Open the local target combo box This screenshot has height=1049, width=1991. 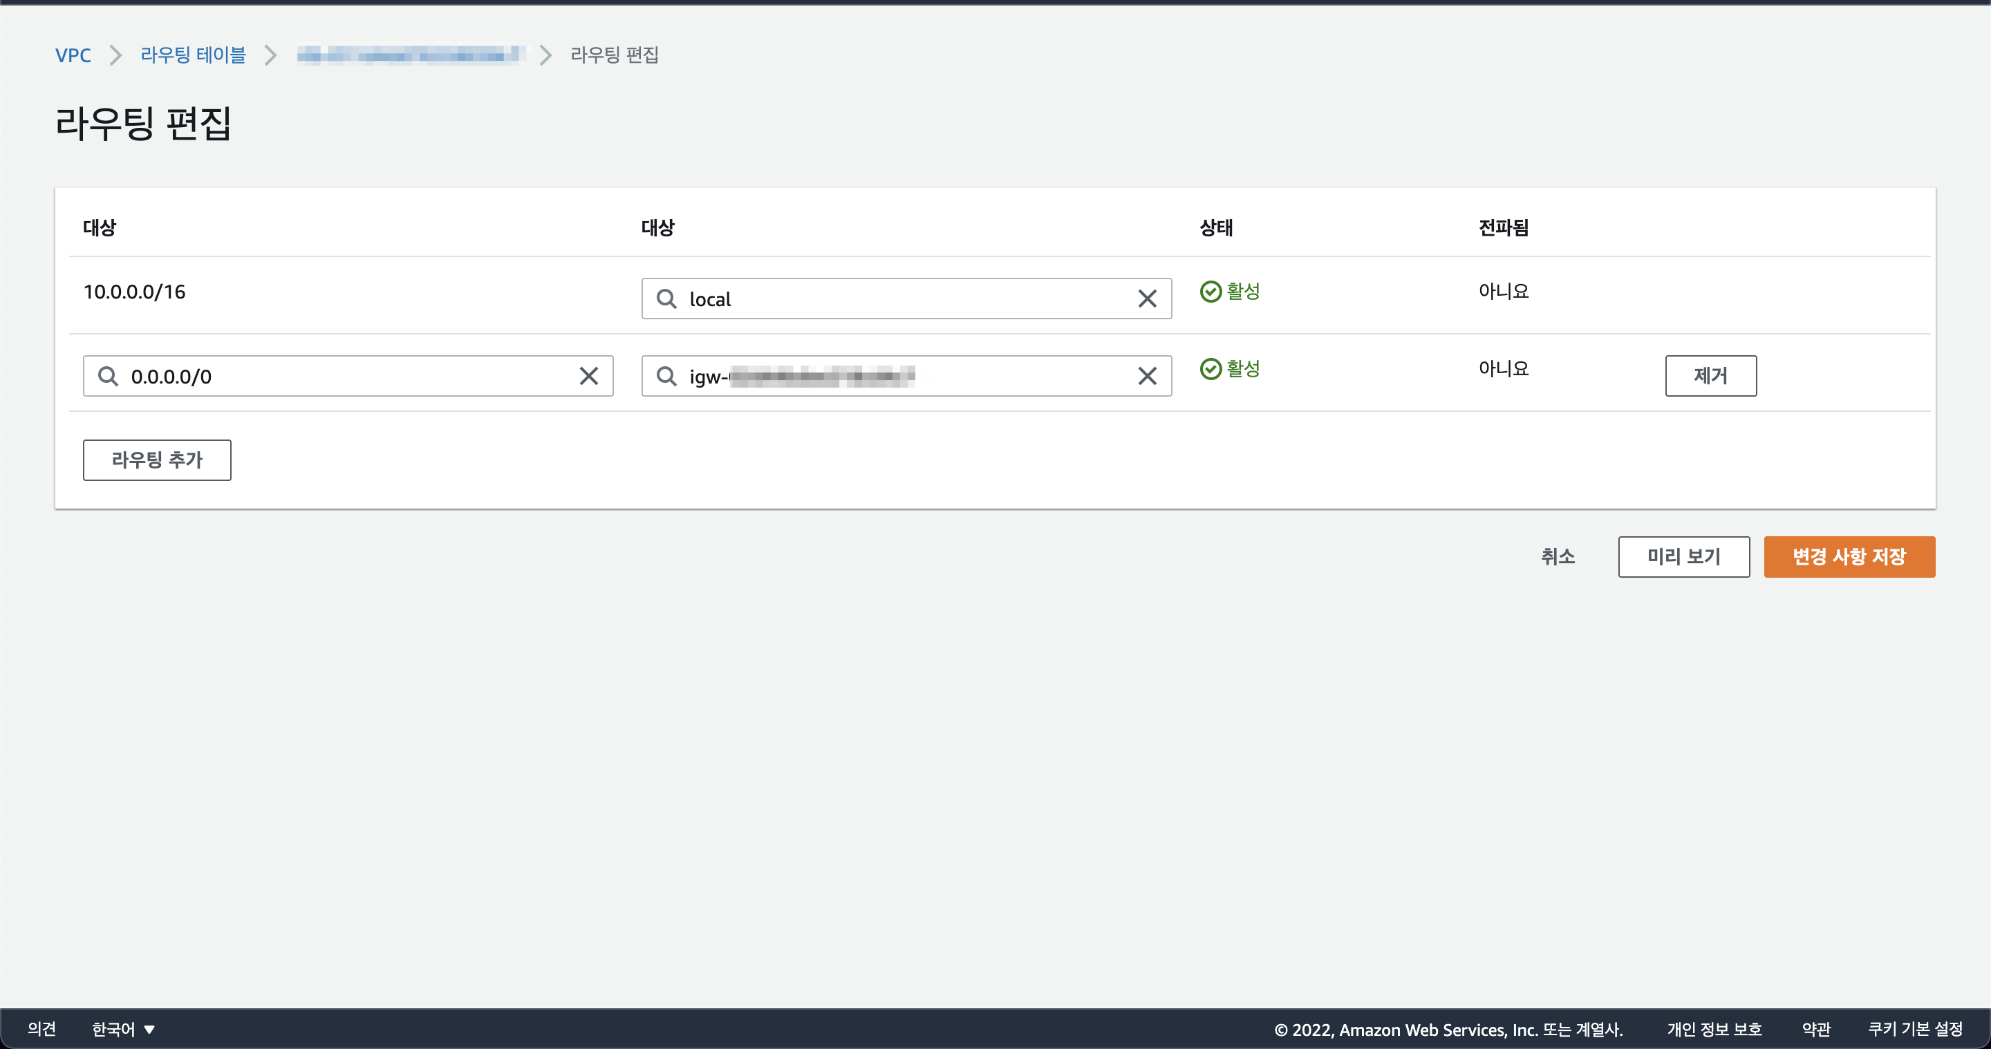pyautogui.click(x=906, y=299)
